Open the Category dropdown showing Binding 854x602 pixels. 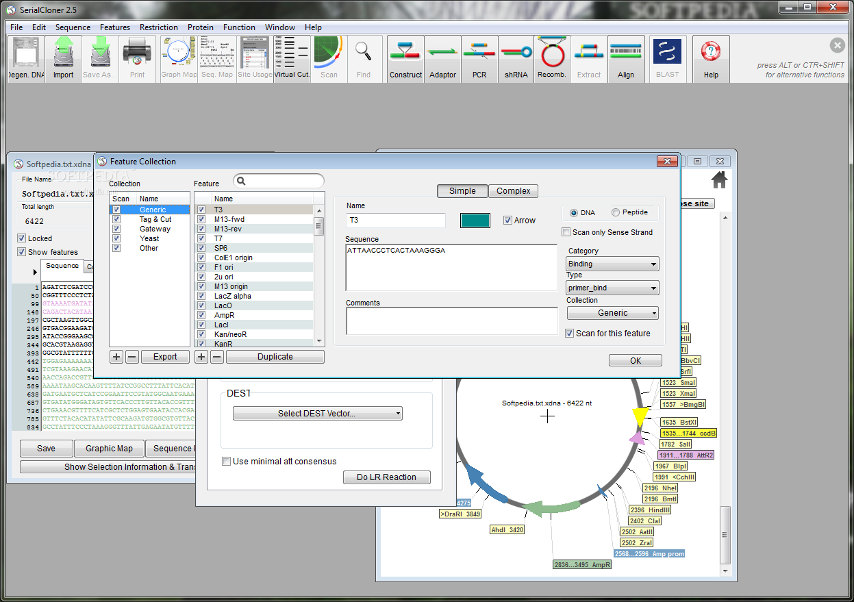pyautogui.click(x=613, y=264)
